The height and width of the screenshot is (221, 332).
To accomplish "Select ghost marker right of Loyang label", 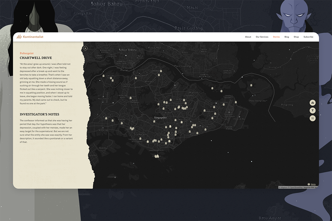I will [x=236, y=102].
